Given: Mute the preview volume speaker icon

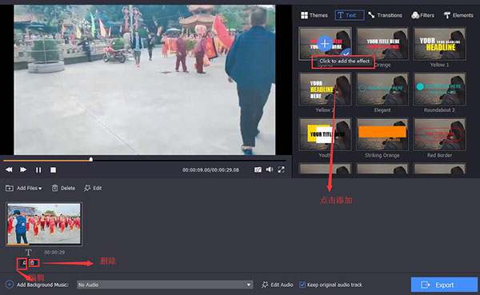Looking at the screenshot, I should coord(270,169).
